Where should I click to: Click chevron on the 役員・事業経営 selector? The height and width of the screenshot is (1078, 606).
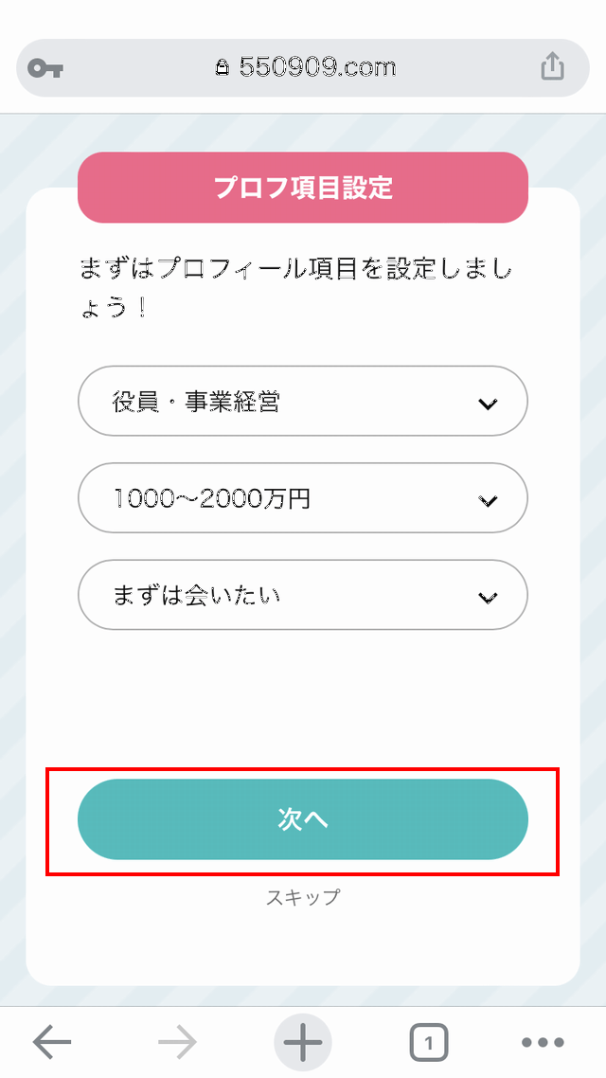pyautogui.click(x=488, y=404)
